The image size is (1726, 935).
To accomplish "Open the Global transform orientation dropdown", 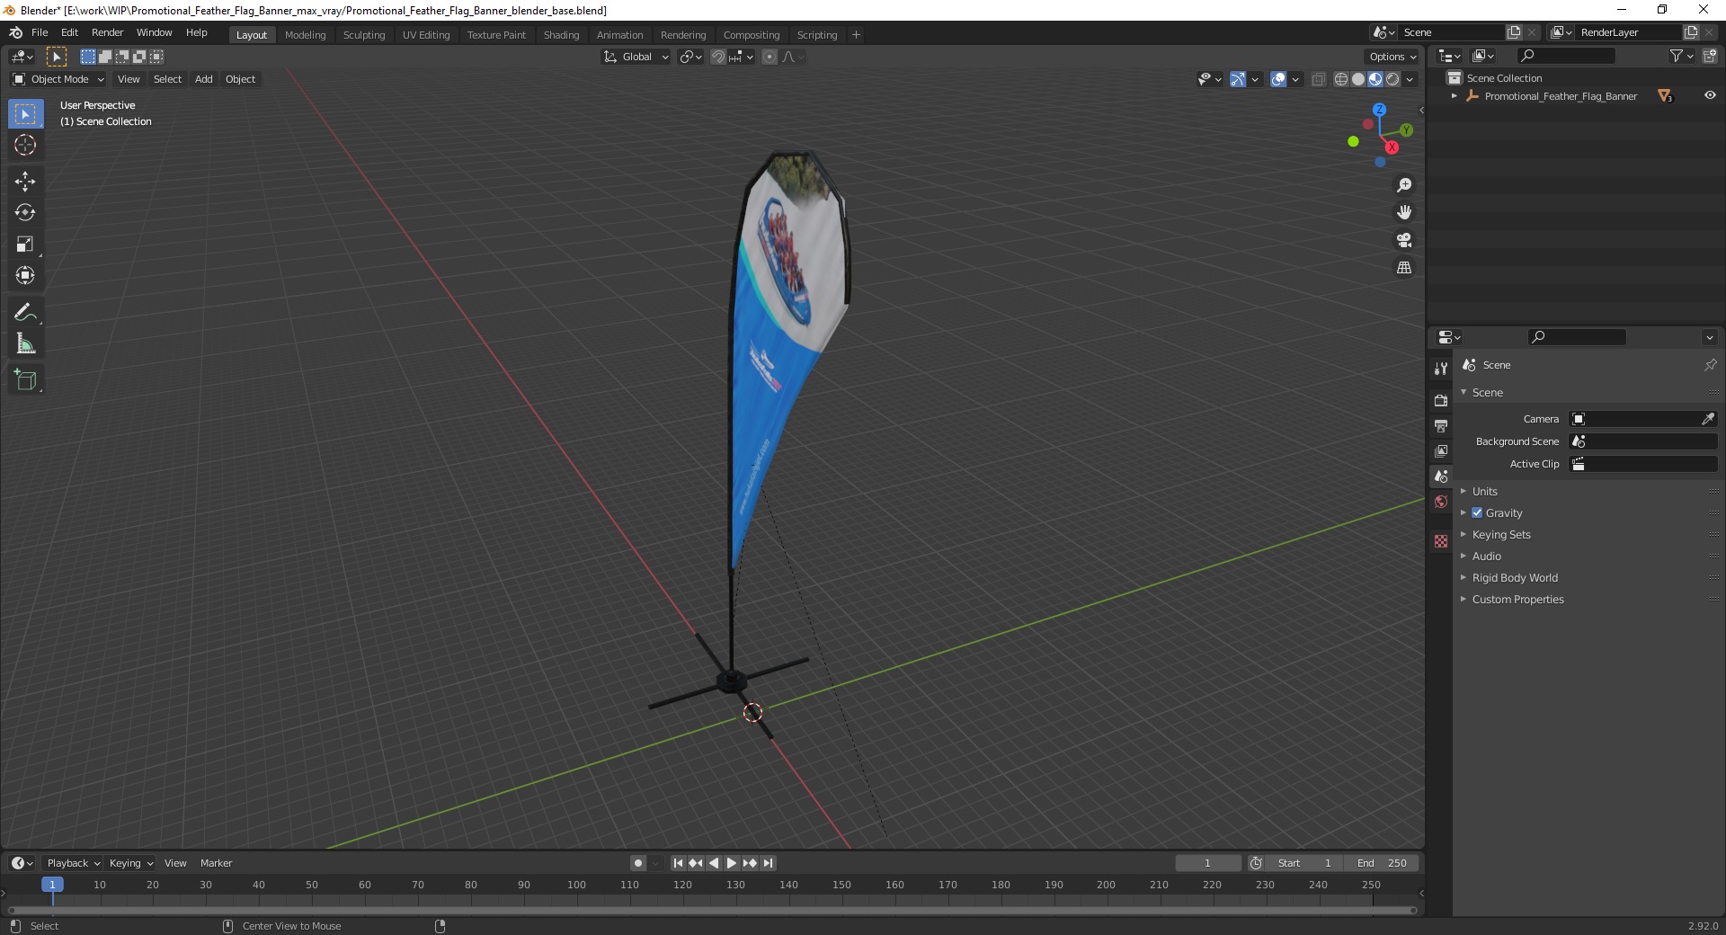I will tap(636, 57).
